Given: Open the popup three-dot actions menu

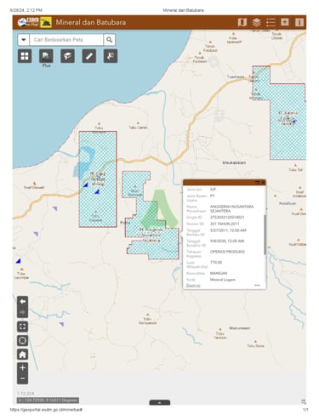Looking at the screenshot, I should click(257, 285).
